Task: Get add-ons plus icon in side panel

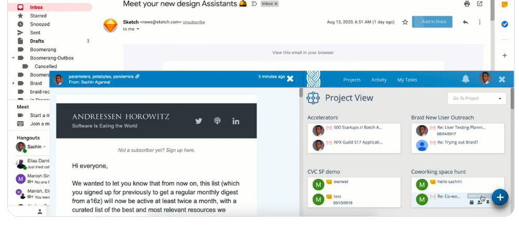Action: tap(504, 55)
